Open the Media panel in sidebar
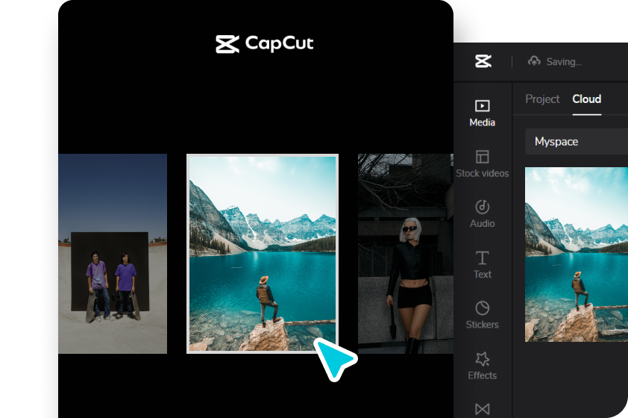 pos(483,113)
